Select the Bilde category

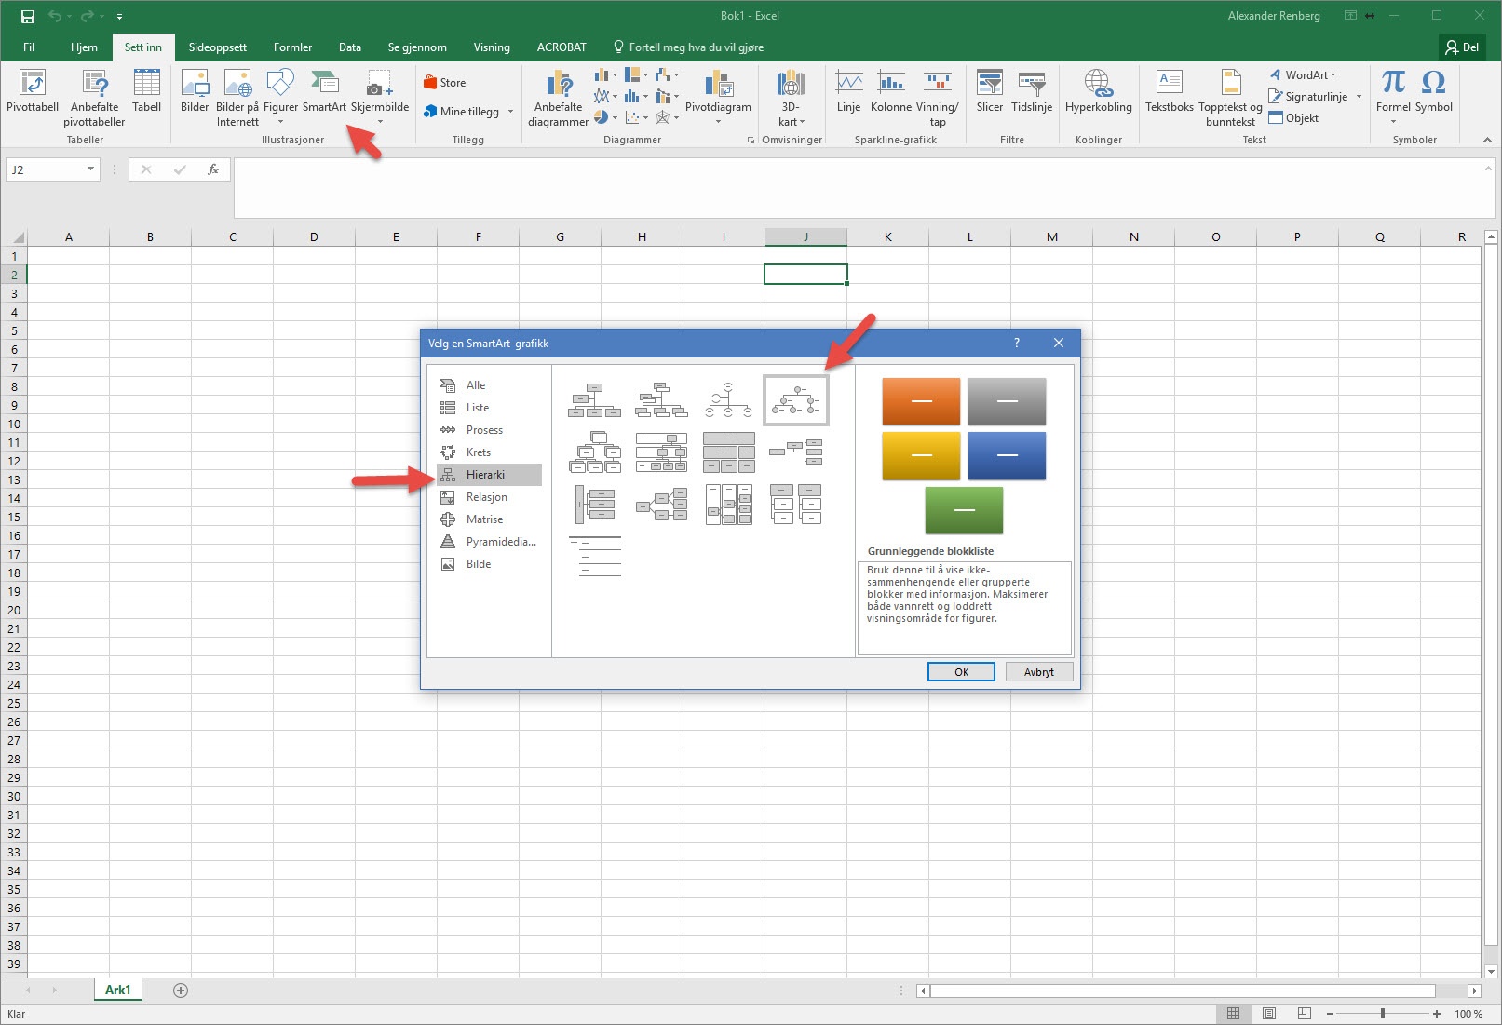tap(489, 564)
